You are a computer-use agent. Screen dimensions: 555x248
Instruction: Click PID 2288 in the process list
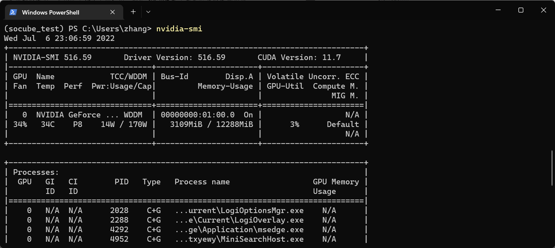click(119, 220)
